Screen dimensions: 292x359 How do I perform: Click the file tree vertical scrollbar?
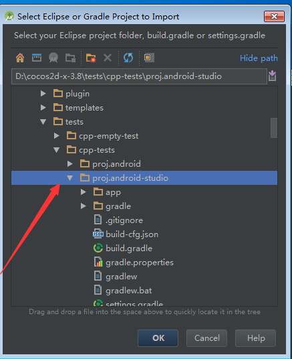pyautogui.click(x=274, y=128)
